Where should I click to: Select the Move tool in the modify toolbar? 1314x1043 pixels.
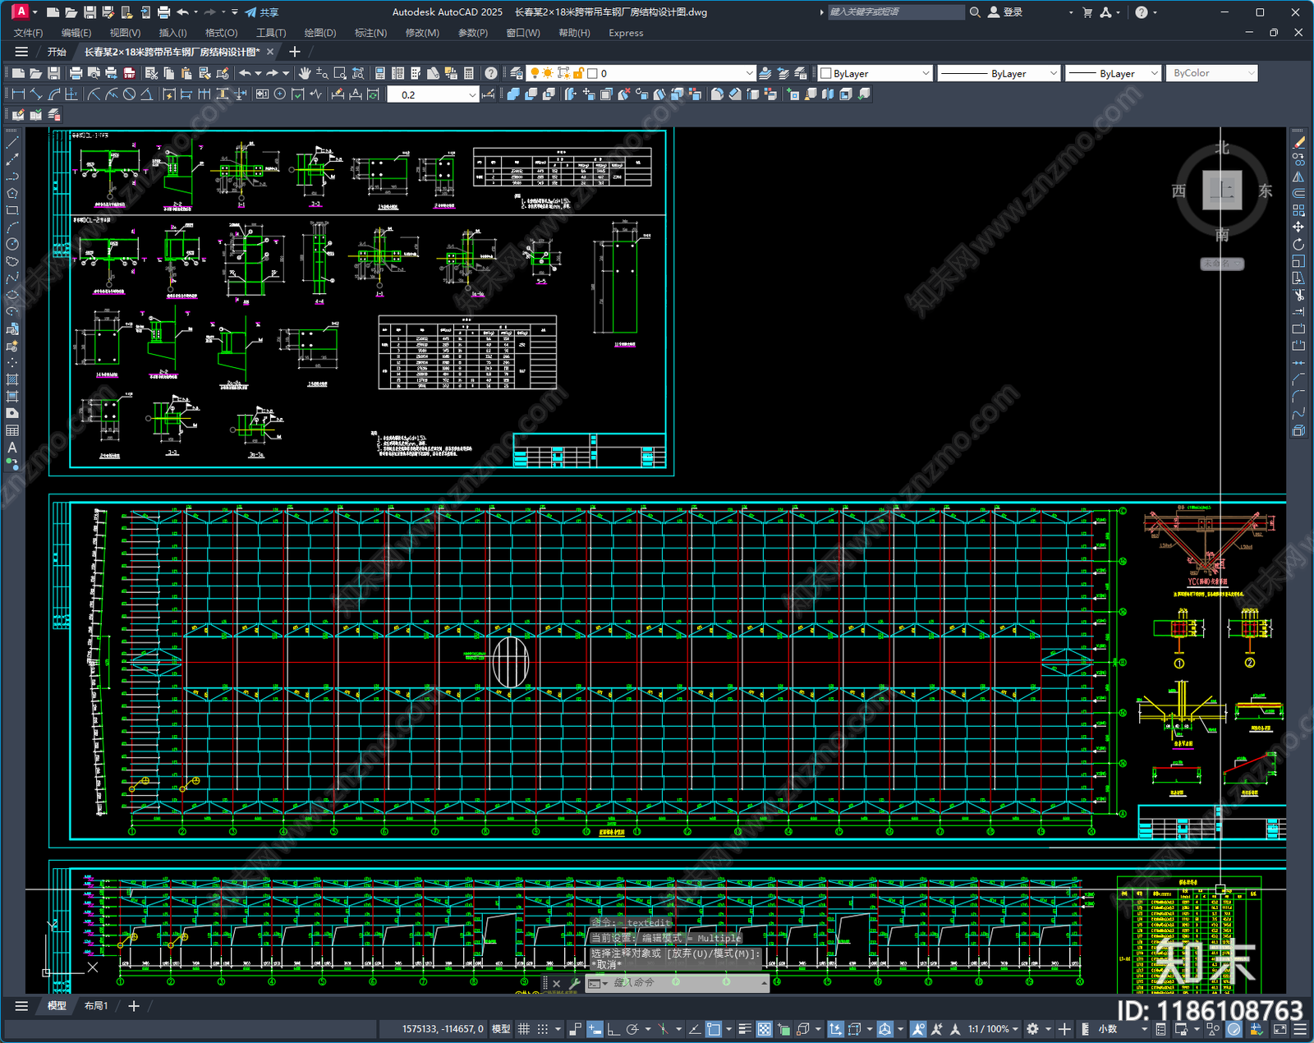(x=1298, y=227)
